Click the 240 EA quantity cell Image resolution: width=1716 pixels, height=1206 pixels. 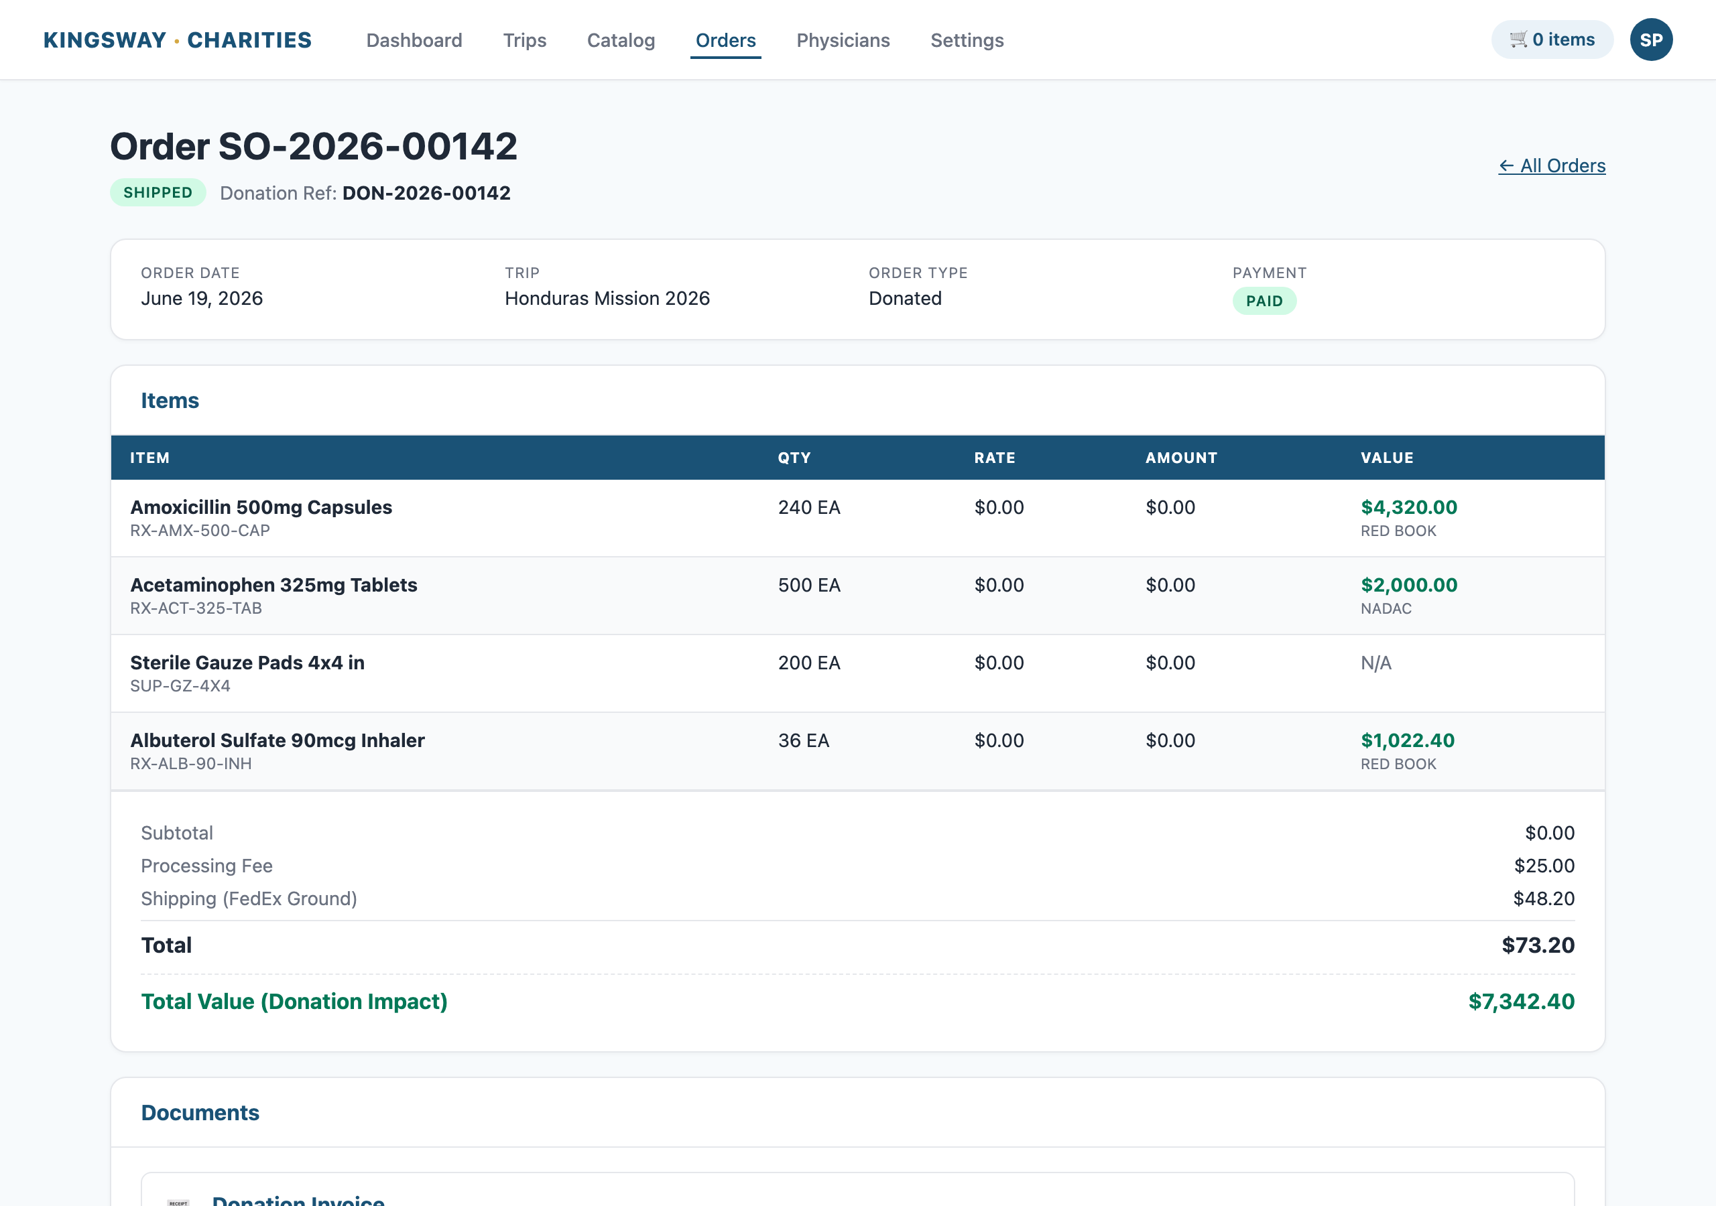point(810,507)
